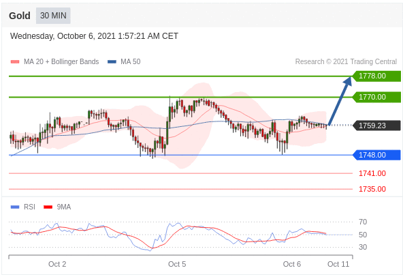Click the blue upward forecast arrow

coord(340,101)
